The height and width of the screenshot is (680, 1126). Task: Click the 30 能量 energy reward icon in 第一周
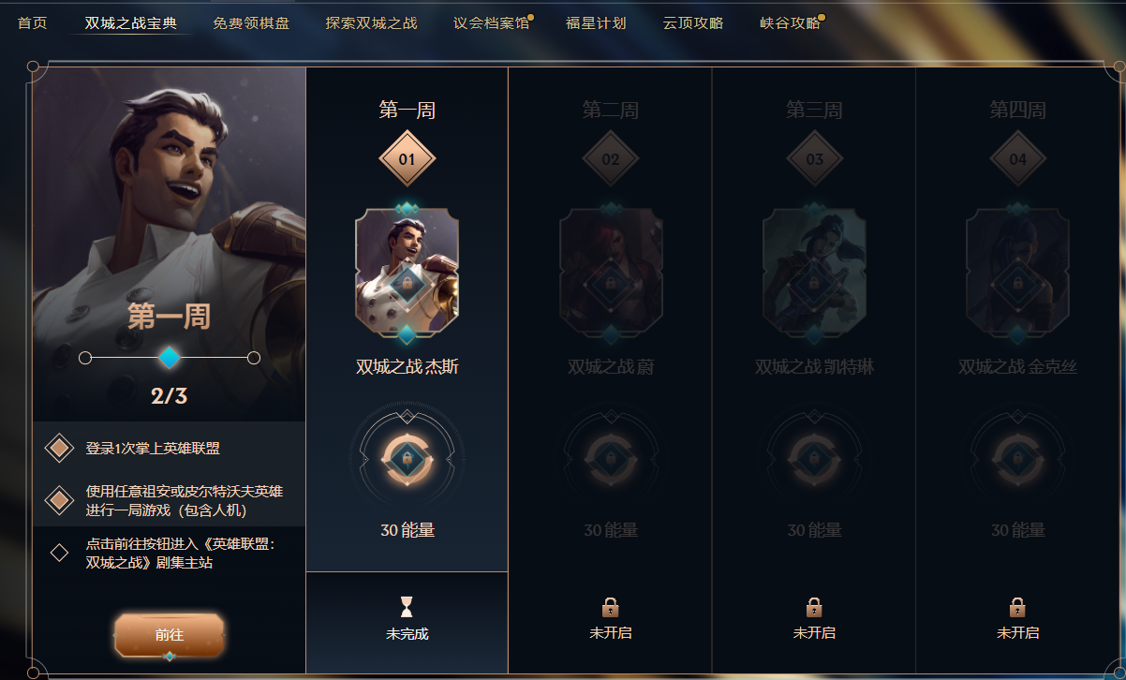(407, 457)
